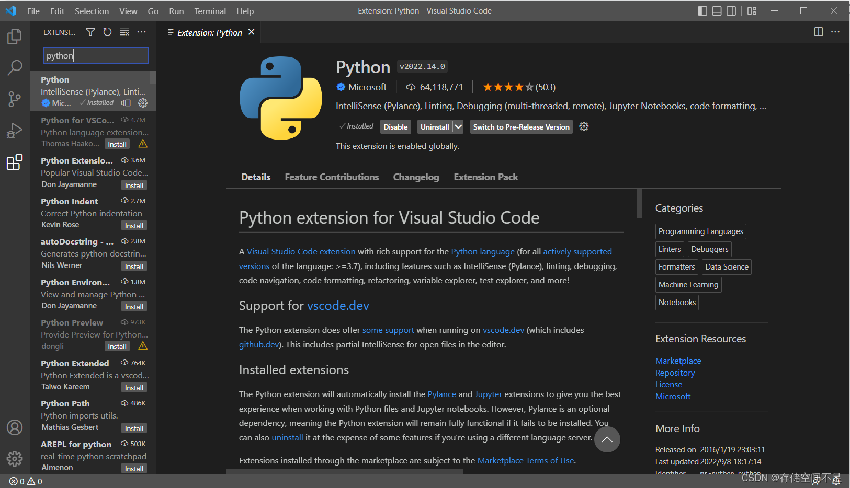This screenshot has width=850, height=488.
Task: Filter extensions with the funnel icon
Action: point(90,32)
